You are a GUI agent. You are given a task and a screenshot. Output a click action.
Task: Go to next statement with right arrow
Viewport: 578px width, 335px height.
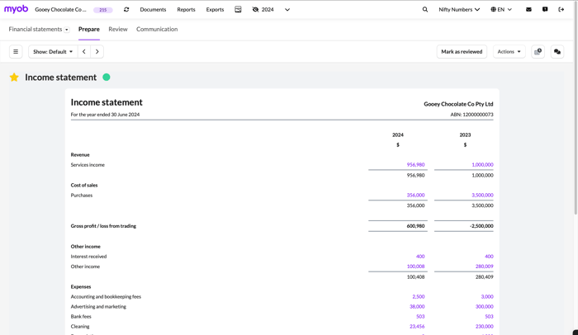tap(97, 52)
